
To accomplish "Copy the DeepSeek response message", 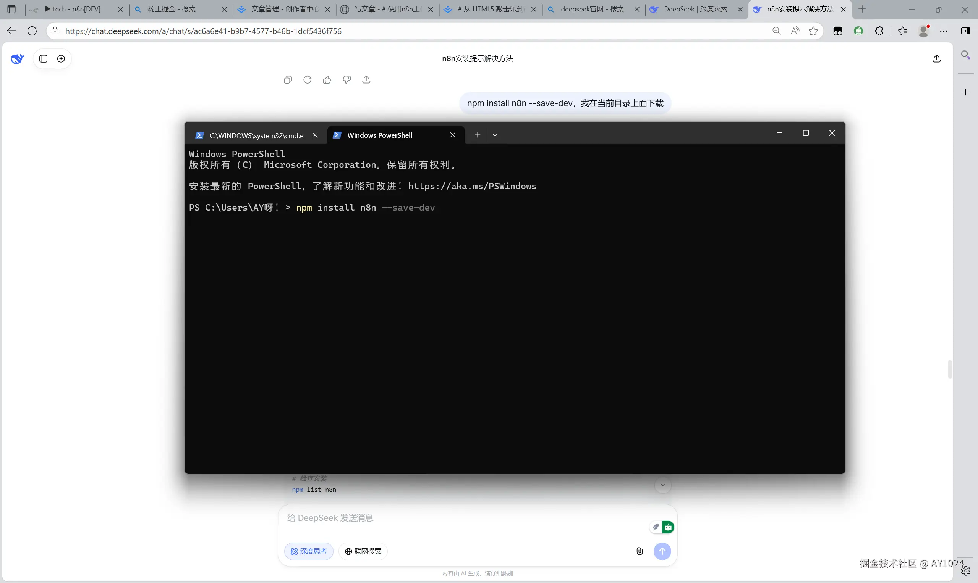I will [288, 79].
